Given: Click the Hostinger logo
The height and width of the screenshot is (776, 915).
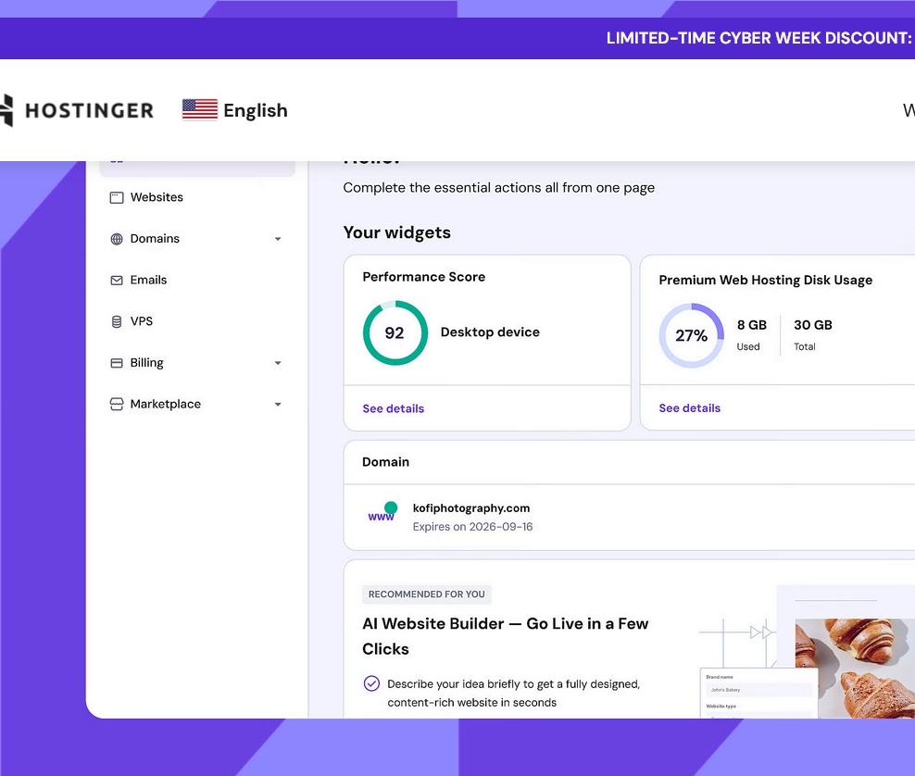Looking at the screenshot, I should click(77, 110).
